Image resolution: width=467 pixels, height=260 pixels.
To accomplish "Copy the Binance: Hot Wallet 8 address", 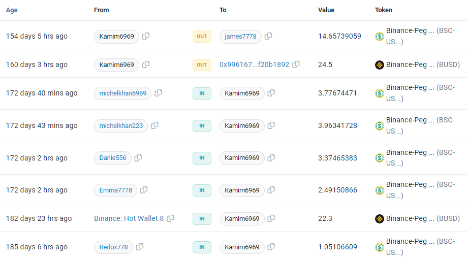I will (170, 218).
